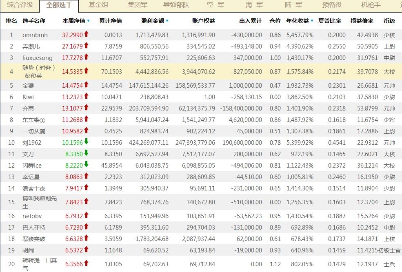Sort by 本届净值 column dropdown arrow

[x=88, y=21]
